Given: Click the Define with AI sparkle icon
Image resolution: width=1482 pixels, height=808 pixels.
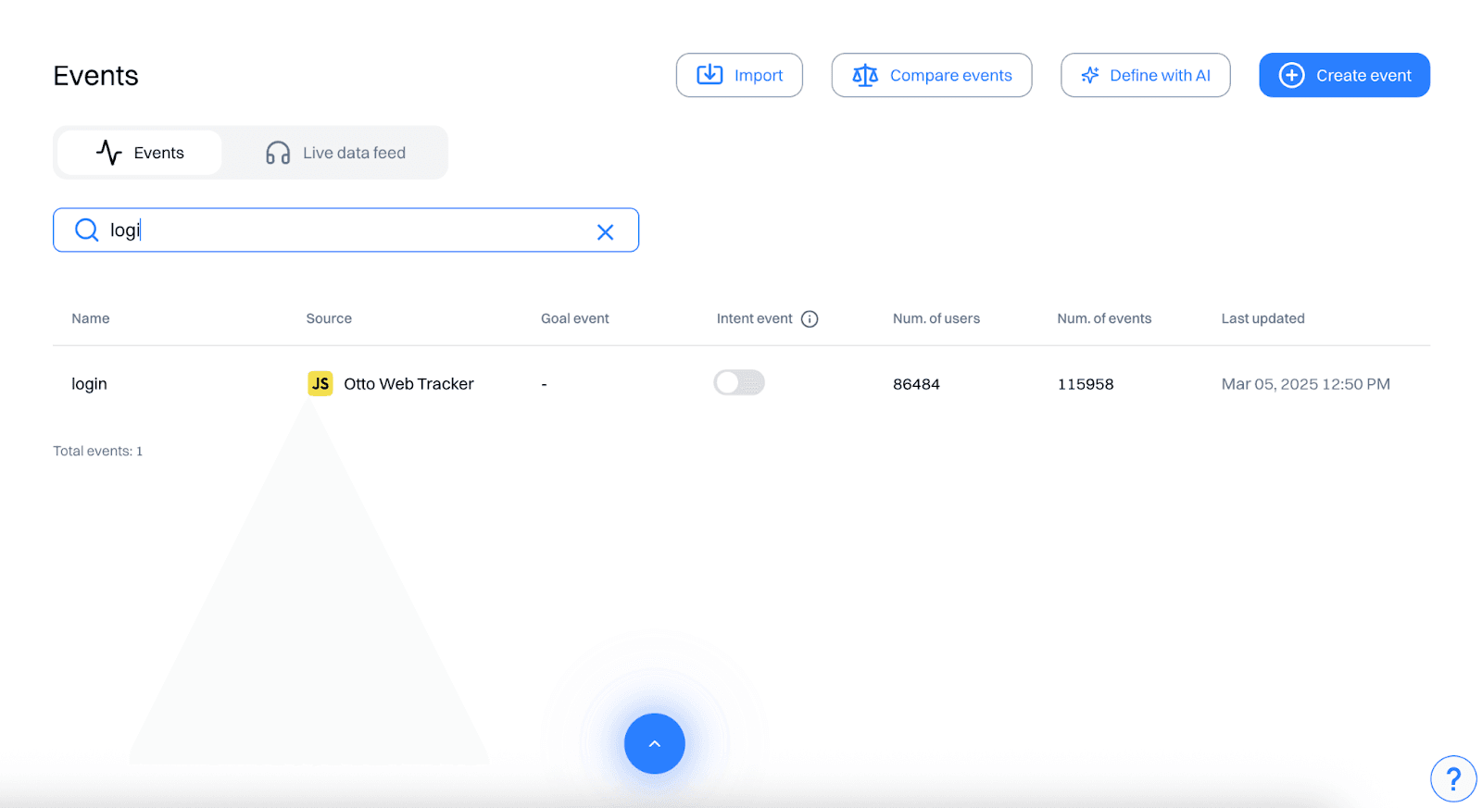Looking at the screenshot, I should 1090,75.
